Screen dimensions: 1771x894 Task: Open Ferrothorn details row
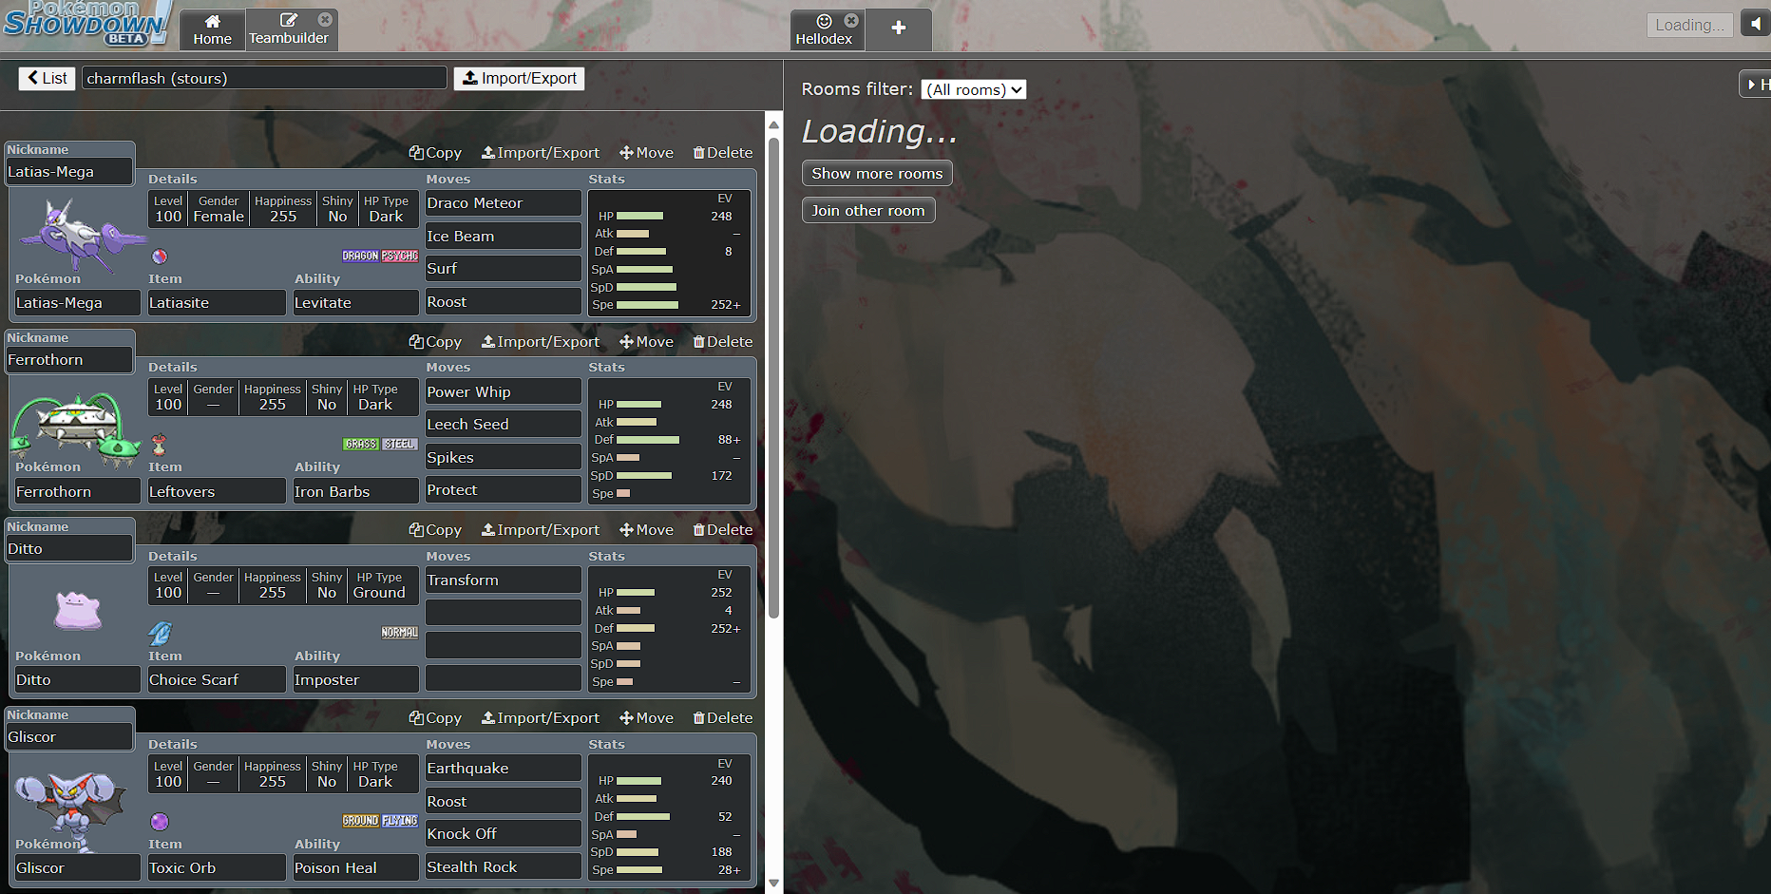(283, 397)
